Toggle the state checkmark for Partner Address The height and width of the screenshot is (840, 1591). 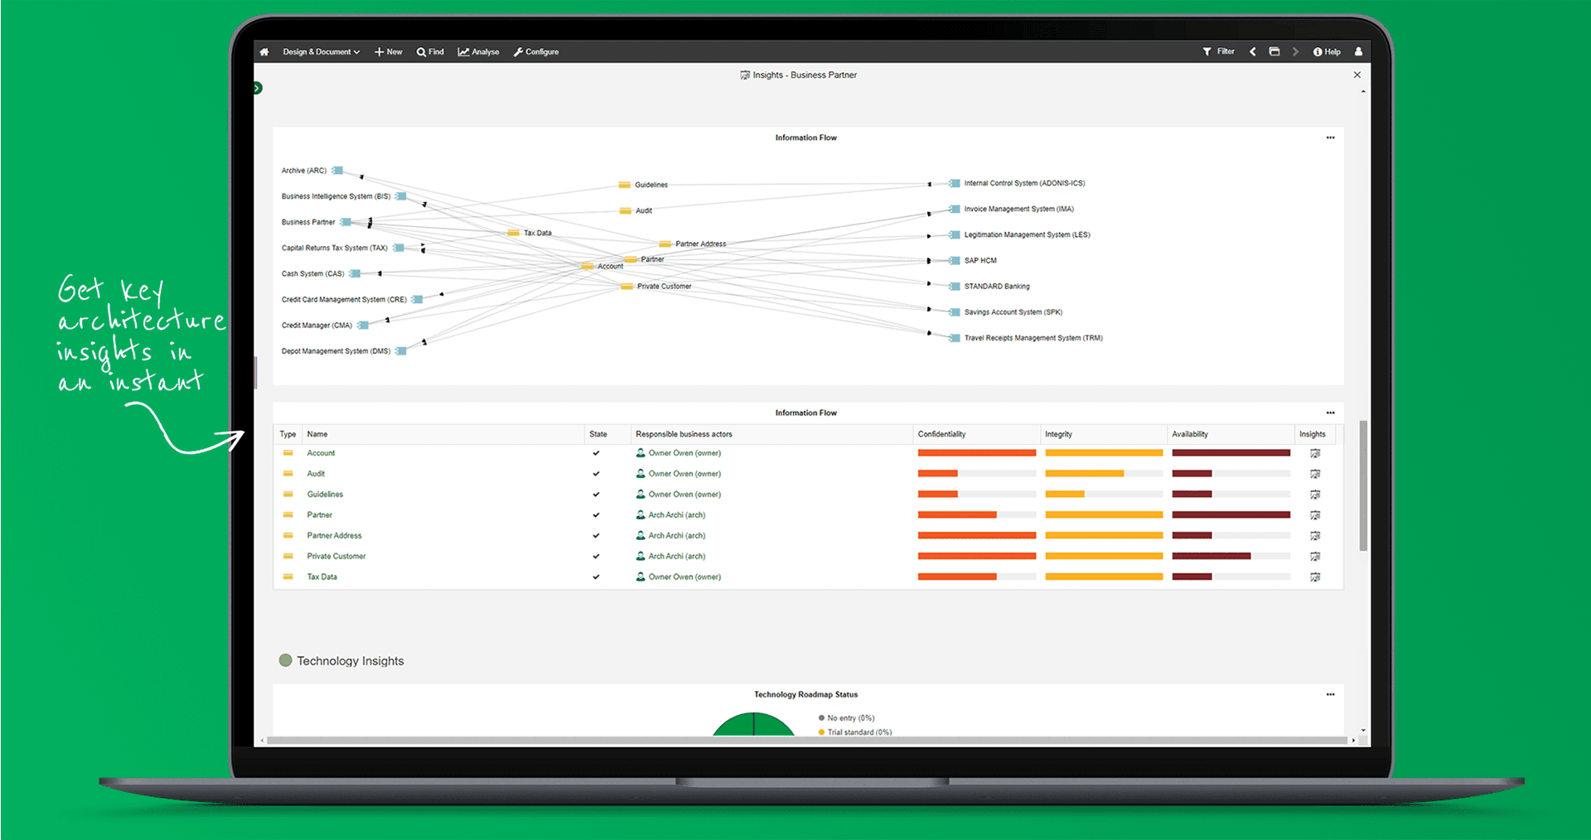point(596,535)
